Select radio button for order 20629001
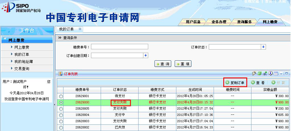Image resolution: width=291 pixels, height=131 pixels. coord(61,96)
